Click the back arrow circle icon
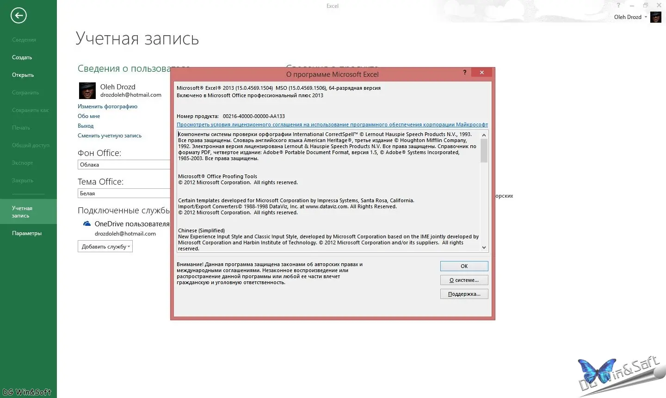Image resolution: width=666 pixels, height=398 pixels. point(18,16)
